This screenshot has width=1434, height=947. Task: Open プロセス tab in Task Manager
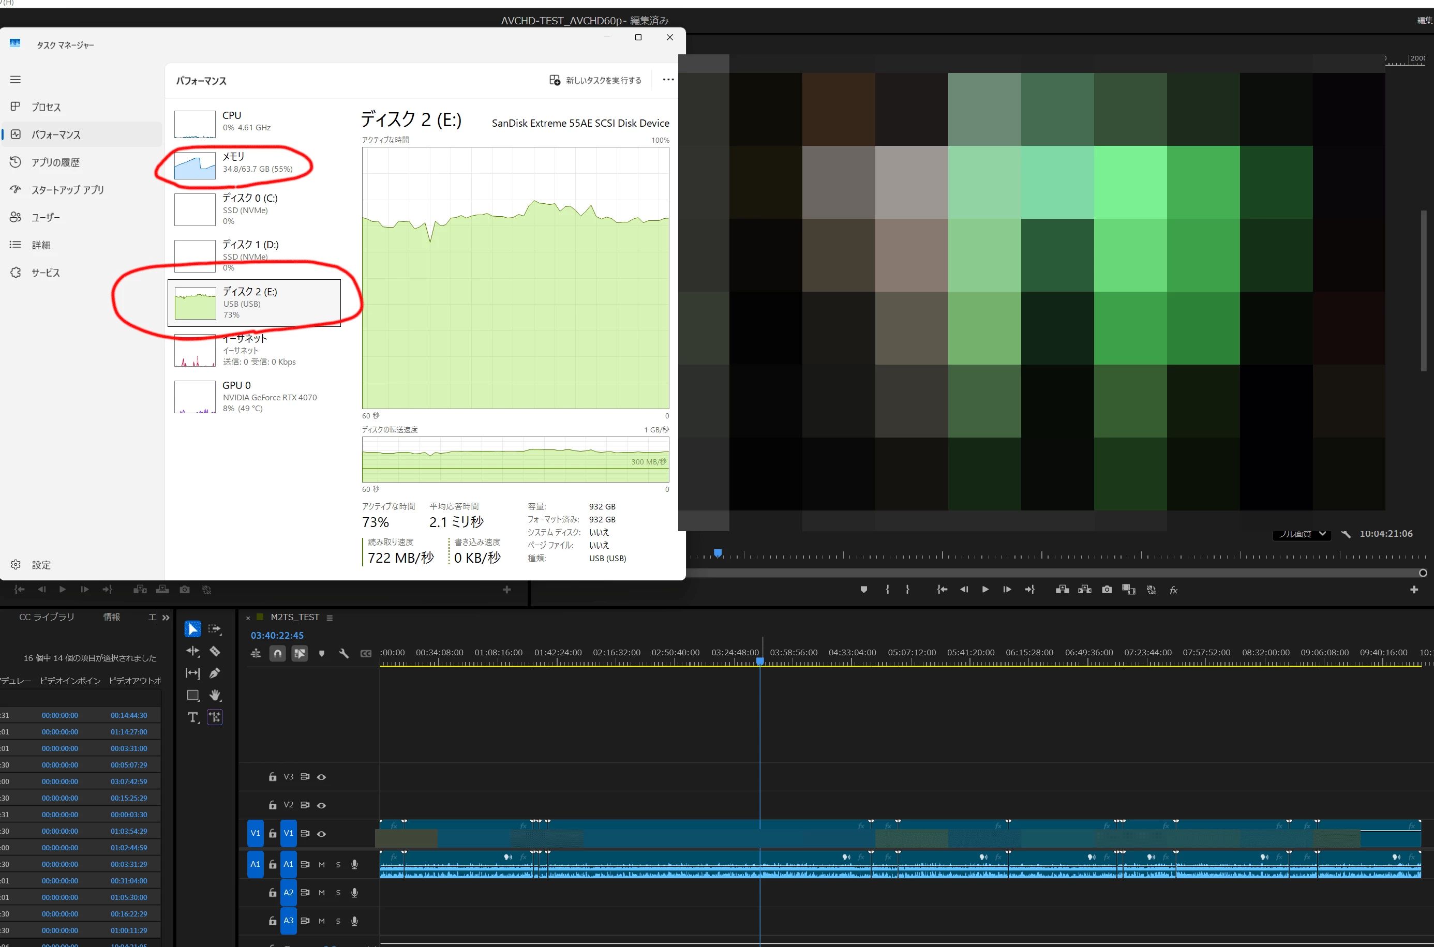[46, 107]
